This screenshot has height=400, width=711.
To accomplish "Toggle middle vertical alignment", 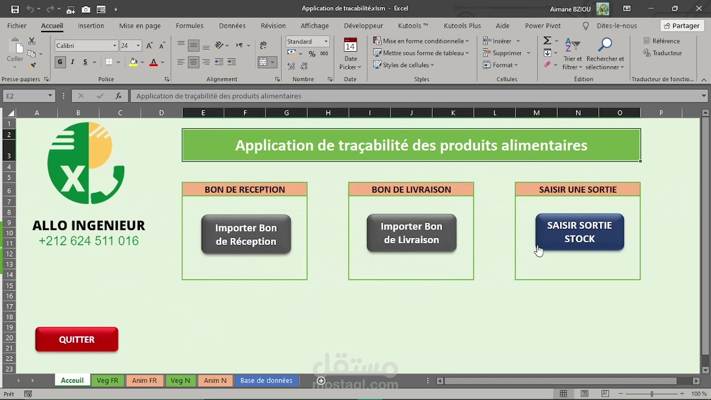I will click(x=193, y=46).
